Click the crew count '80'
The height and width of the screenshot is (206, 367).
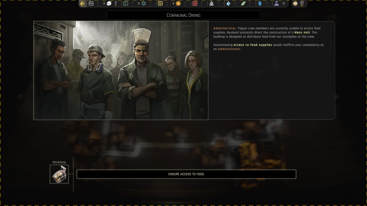[302, 3]
